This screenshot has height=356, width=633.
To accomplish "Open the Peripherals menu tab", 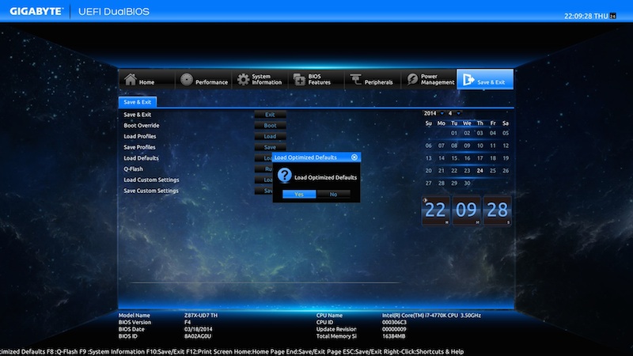I will [x=373, y=79].
